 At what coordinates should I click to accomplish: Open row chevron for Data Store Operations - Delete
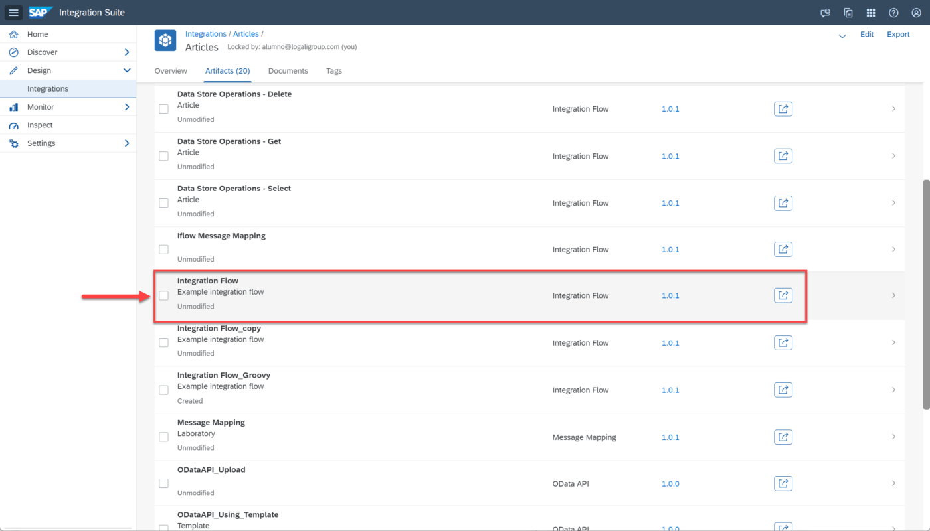pyautogui.click(x=893, y=108)
